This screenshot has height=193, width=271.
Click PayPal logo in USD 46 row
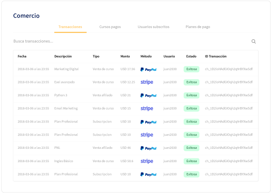click(148, 148)
